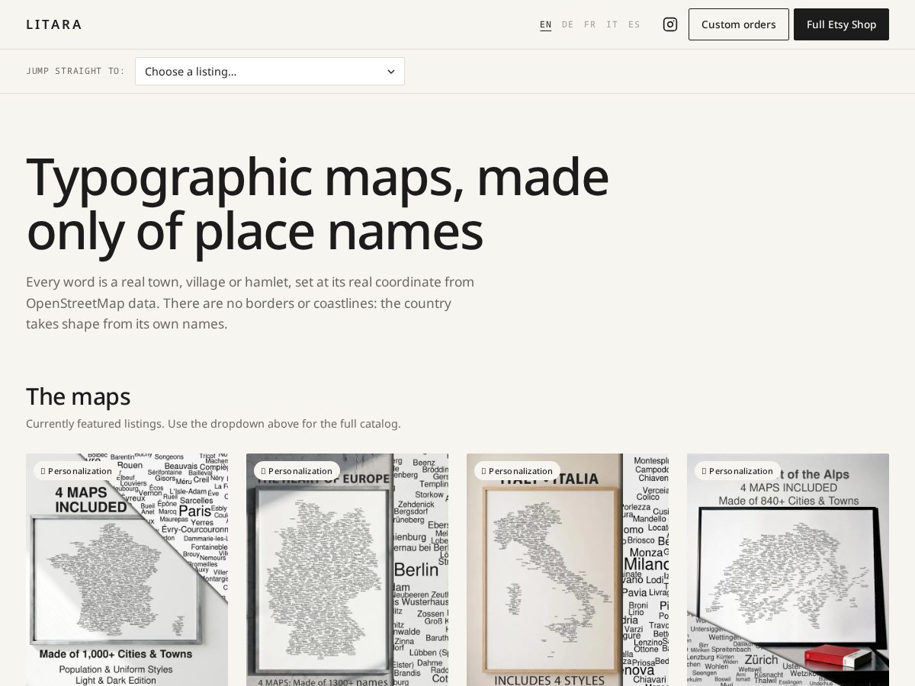This screenshot has height=686, width=915.
Task: Open the Germany Heart of Europe map thumbnail
Action: point(347,570)
